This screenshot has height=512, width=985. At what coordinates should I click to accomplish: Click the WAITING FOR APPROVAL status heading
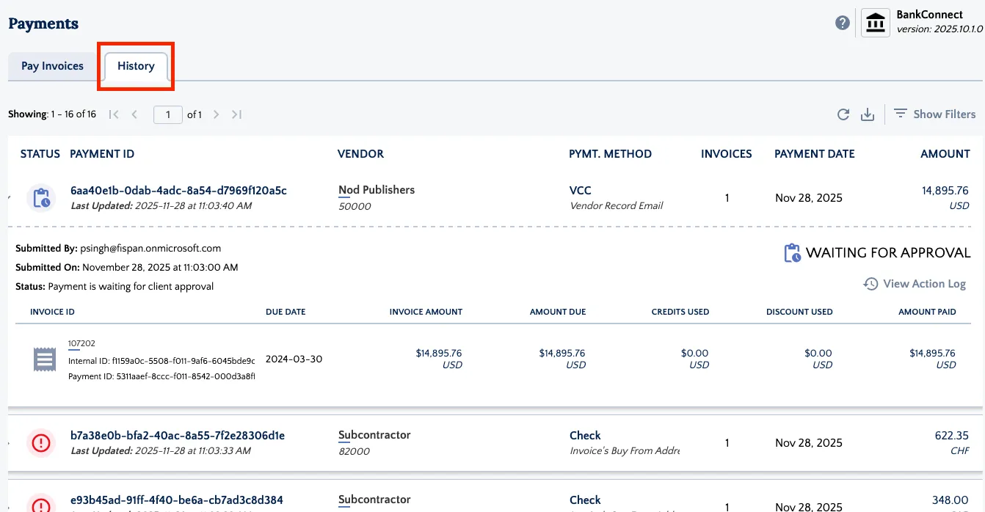pyautogui.click(x=888, y=253)
